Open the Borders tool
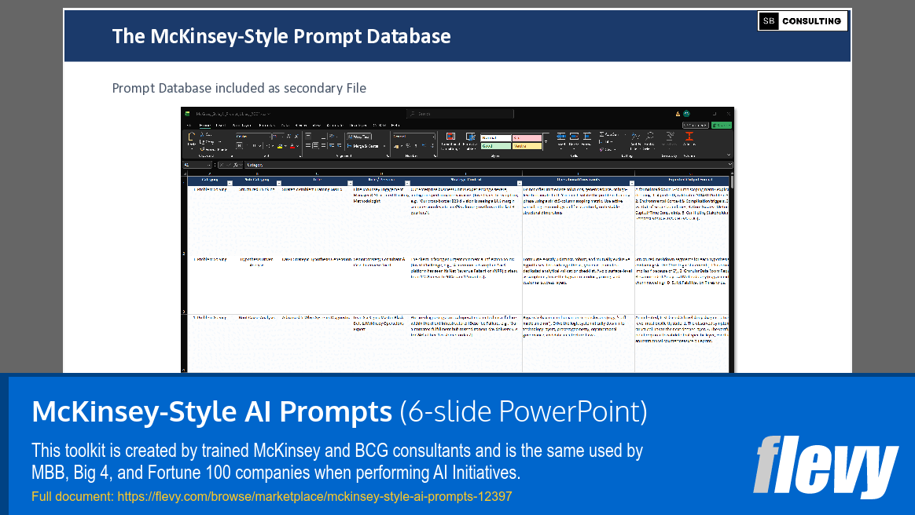This screenshot has height=515, width=915. coord(268,146)
